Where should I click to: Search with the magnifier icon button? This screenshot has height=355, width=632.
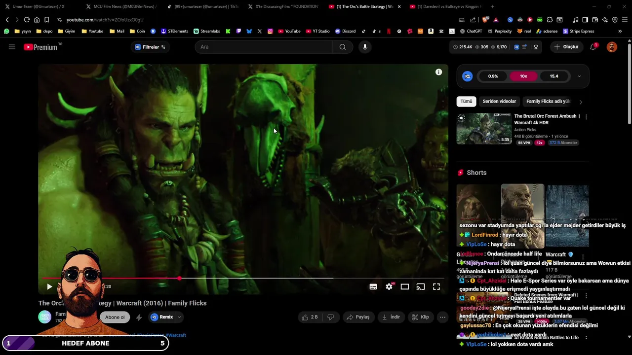point(343,47)
